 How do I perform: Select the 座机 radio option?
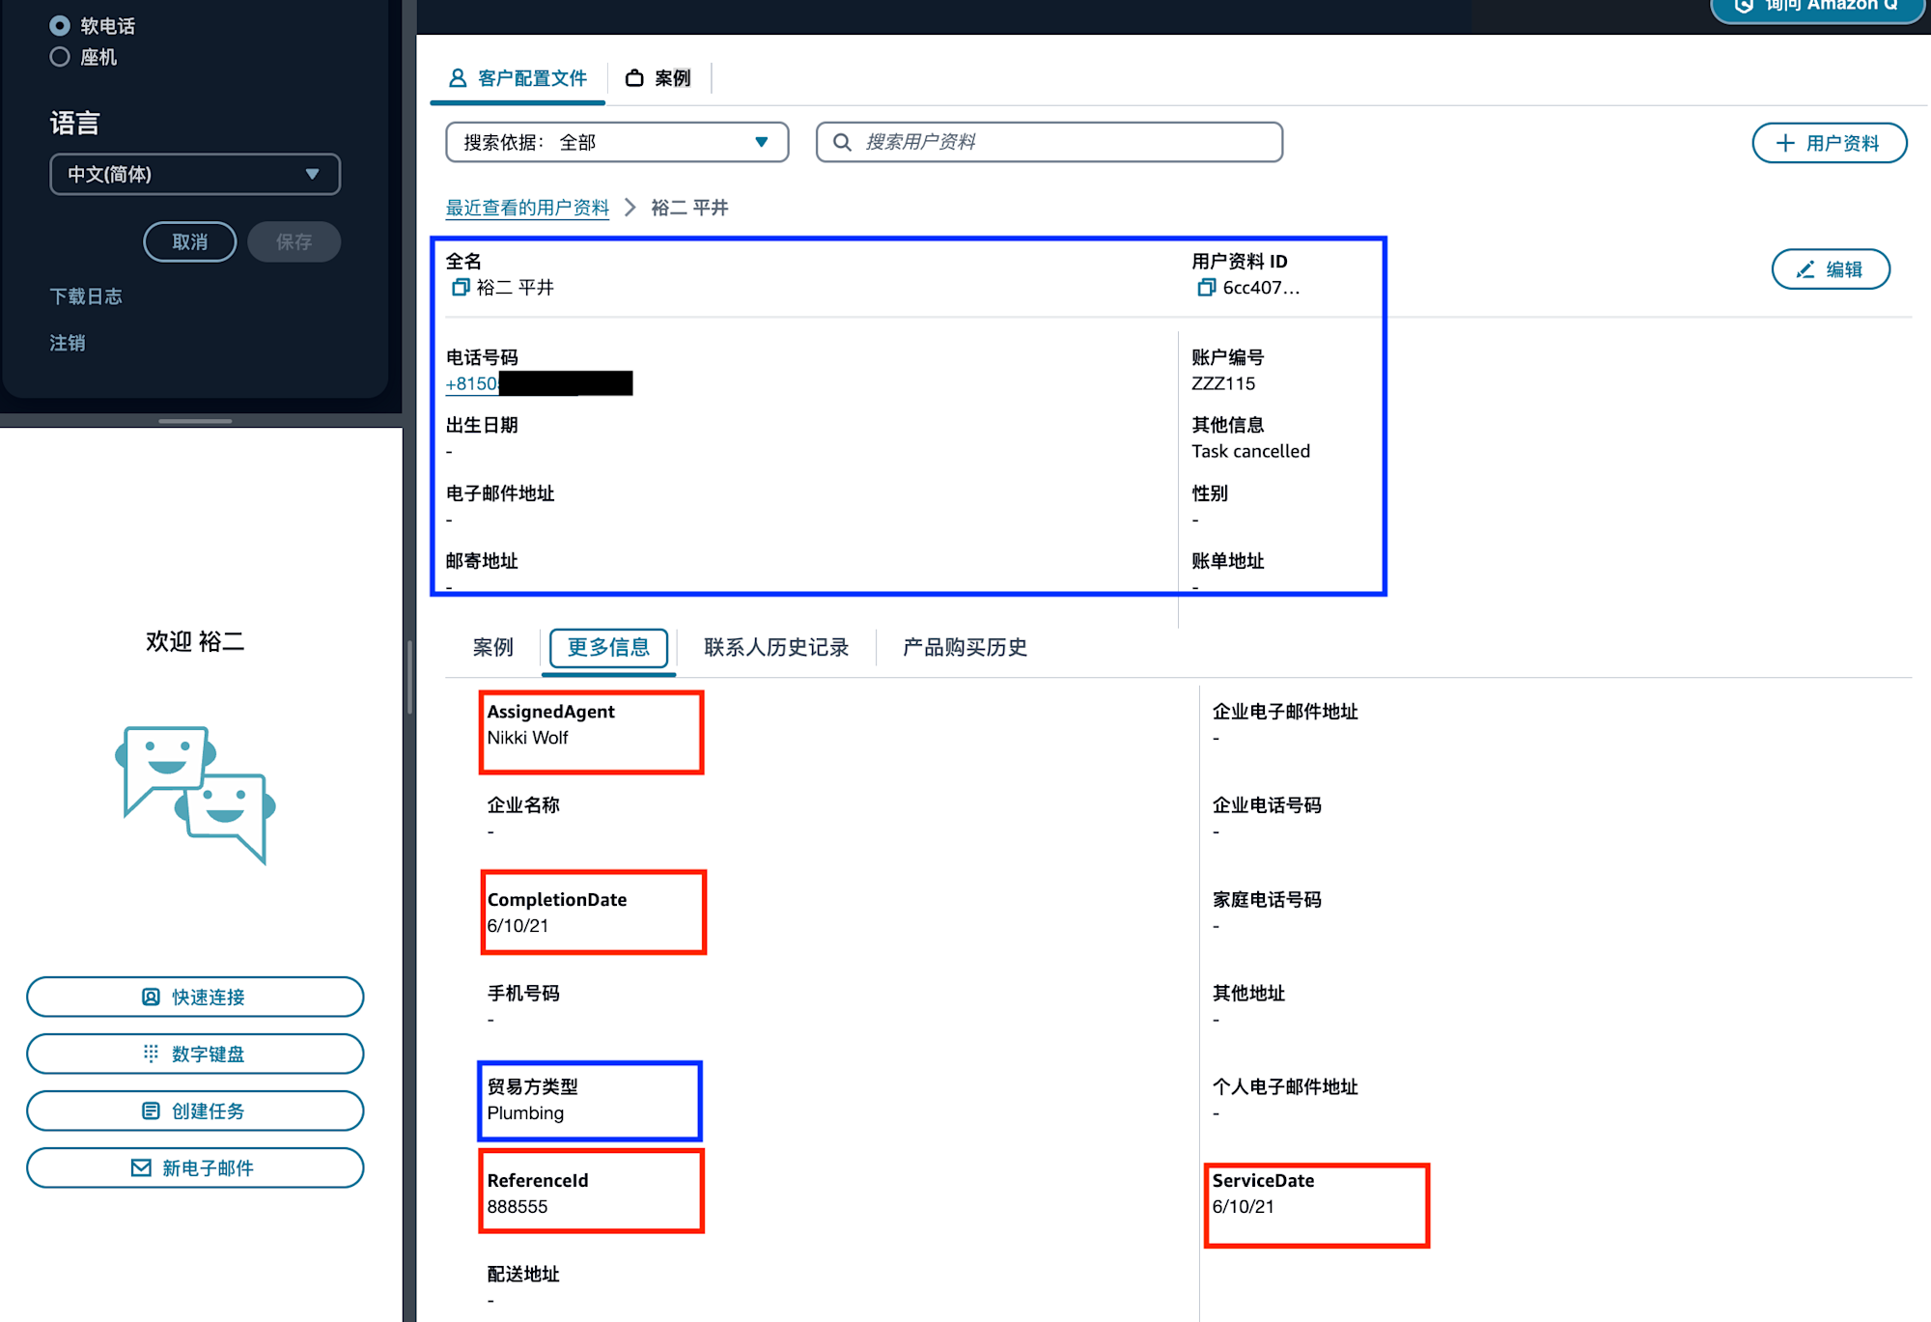(60, 57)
